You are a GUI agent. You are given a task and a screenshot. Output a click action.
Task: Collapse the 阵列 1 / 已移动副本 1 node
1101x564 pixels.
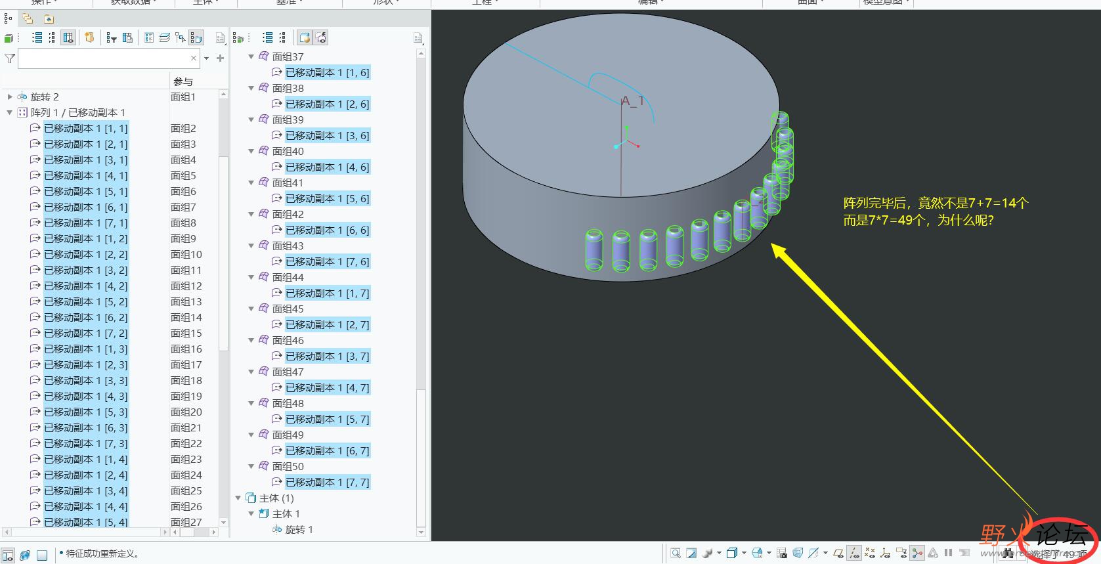click(x=10, y=112)
